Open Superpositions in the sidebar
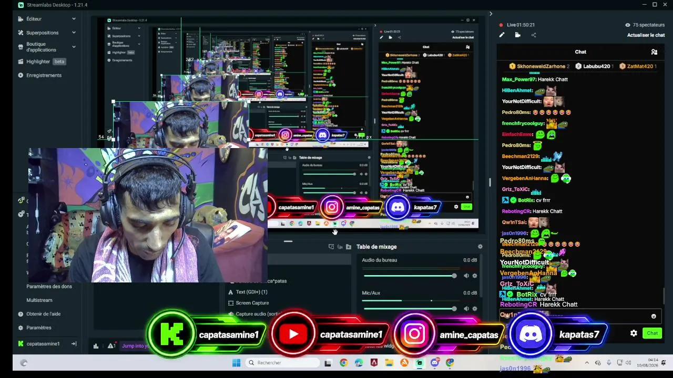 tap(43, 33)
